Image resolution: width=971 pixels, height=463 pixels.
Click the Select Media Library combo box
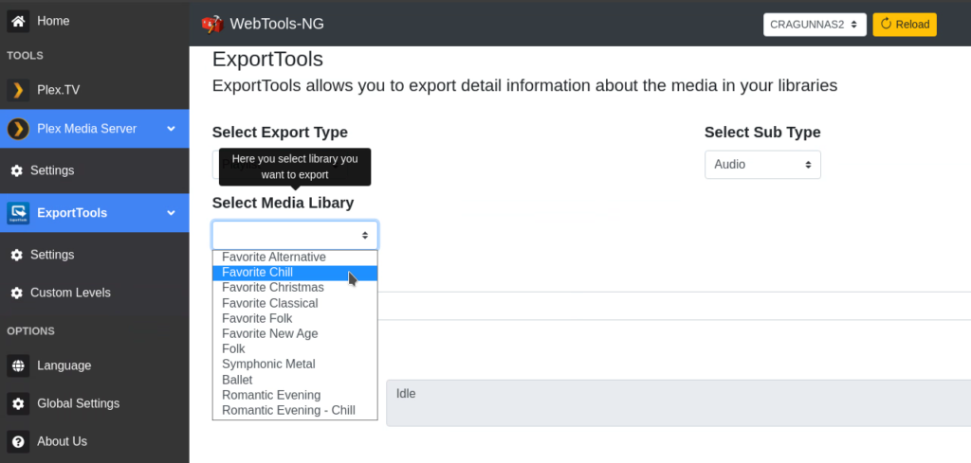click(x=295, y=236)
